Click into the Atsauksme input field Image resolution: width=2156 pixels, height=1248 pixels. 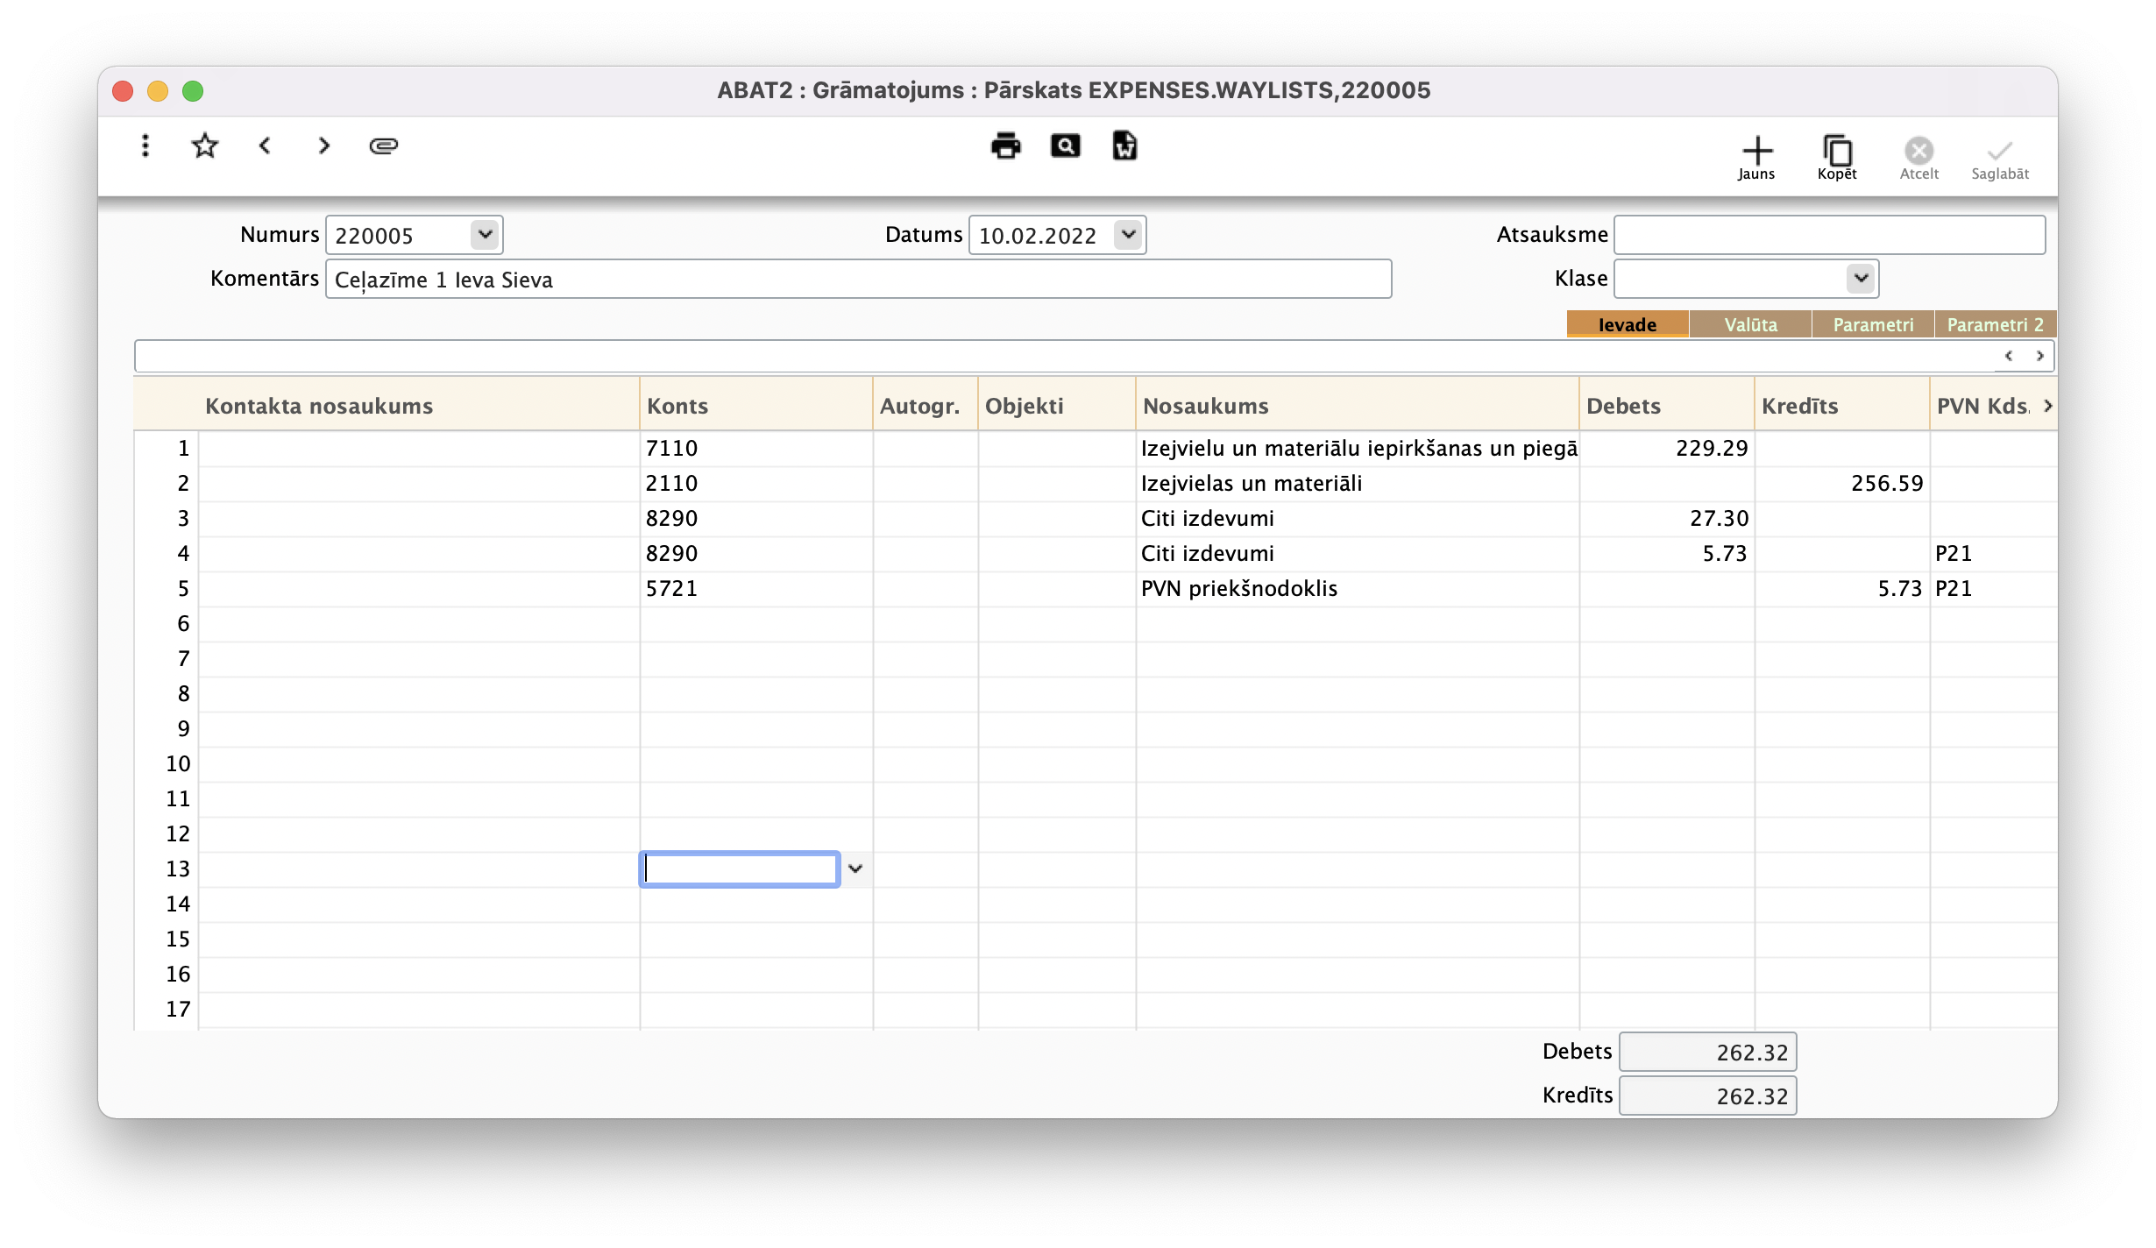[x=1829, y=235]
